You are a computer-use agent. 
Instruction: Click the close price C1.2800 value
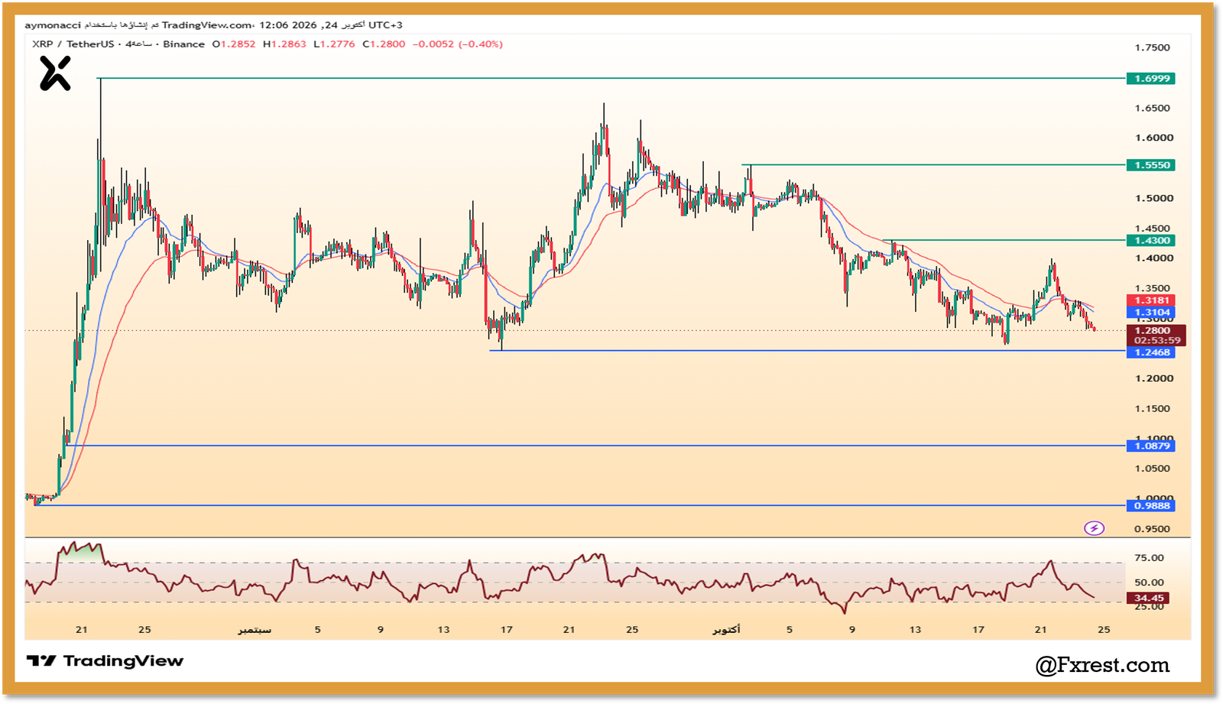384,44
